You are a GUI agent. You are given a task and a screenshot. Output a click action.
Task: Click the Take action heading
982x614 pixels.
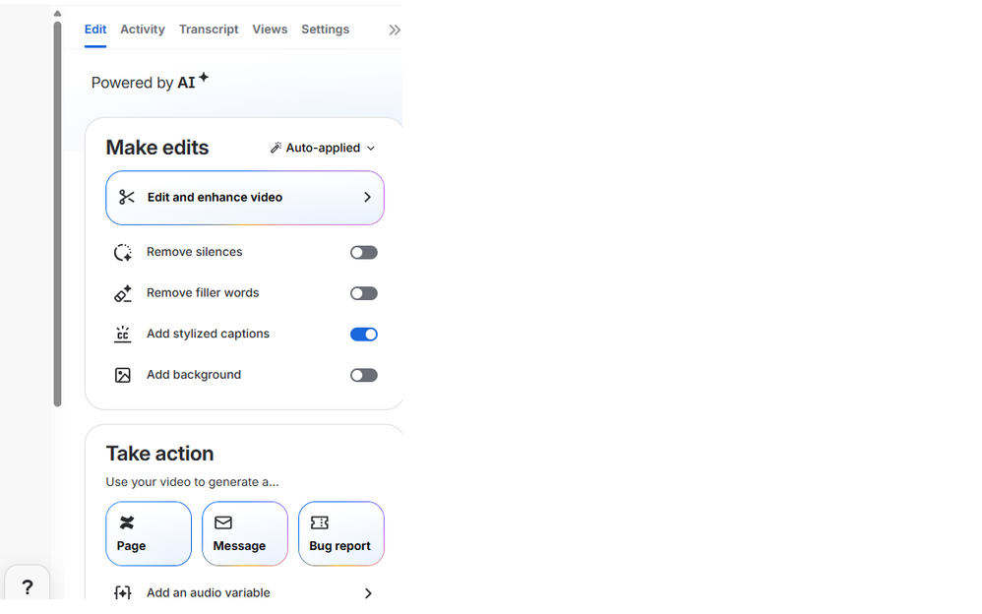tap(159, 454)
